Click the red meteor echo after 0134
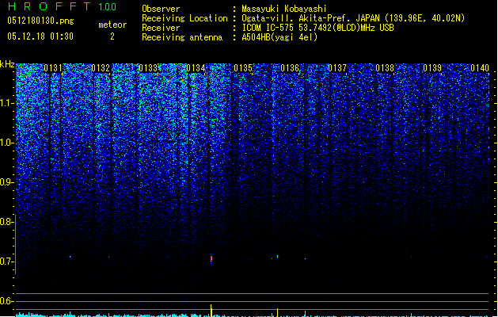 211,259
